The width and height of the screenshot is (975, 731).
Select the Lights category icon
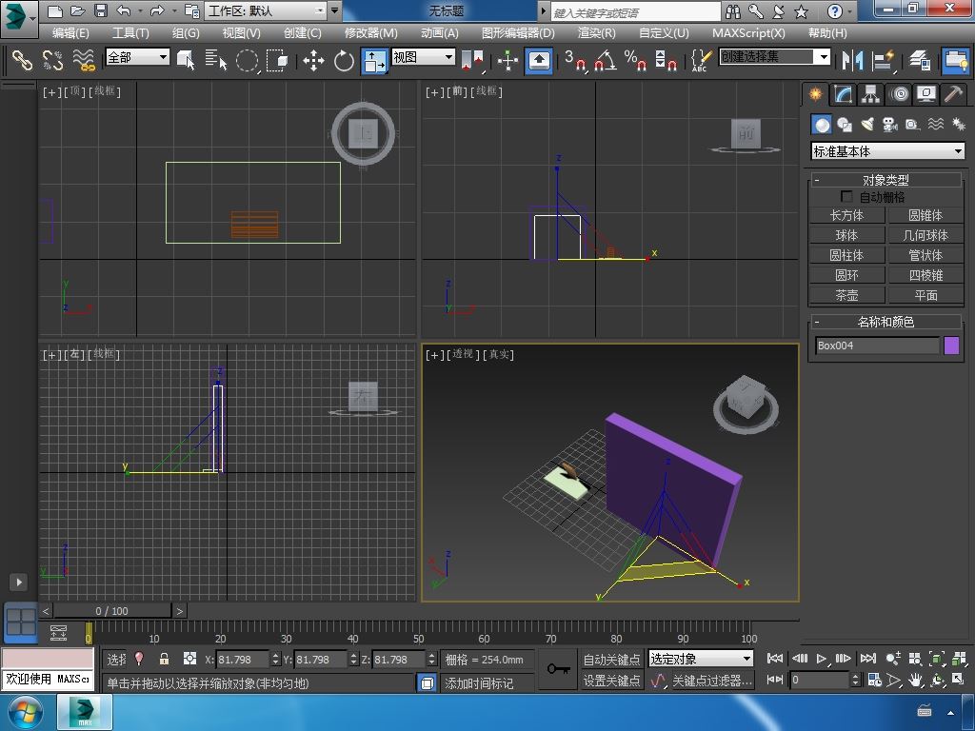866,125
